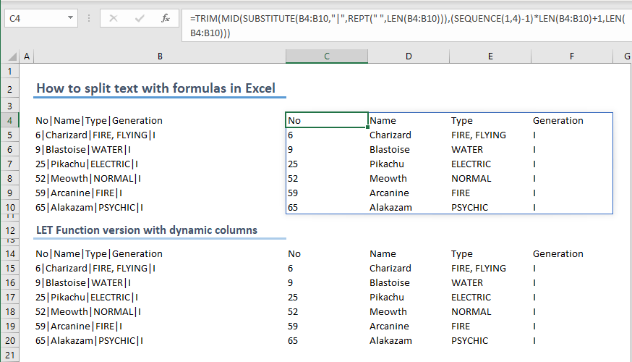Click the Enter checkmark formula bar icon

[140, 18]
